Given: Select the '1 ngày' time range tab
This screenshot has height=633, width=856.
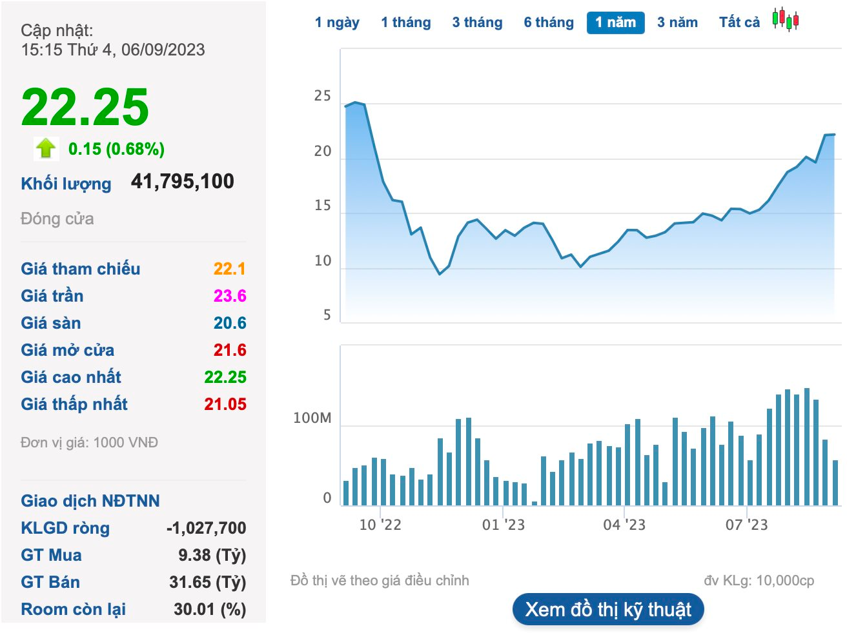Looking at the screenshot, I should pos(337,23).
